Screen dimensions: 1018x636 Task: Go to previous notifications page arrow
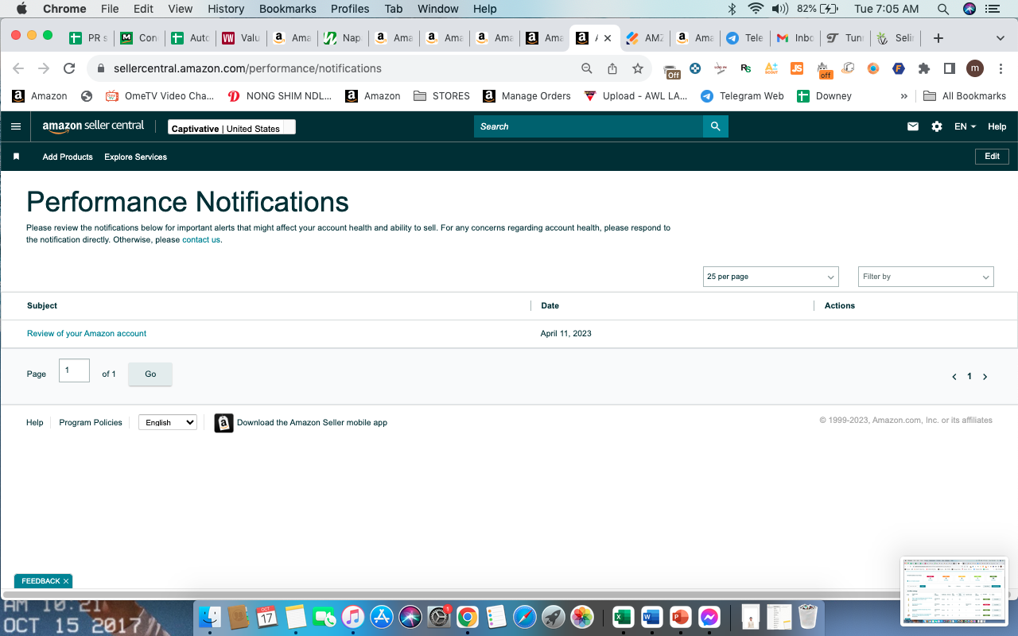954,377
